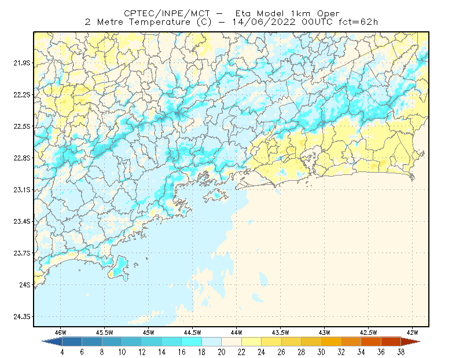Click the CPTEC/INPE/MCT title text
Viewport: 463px width, 358px height.
pyautogui.click(x=167, y=13)
